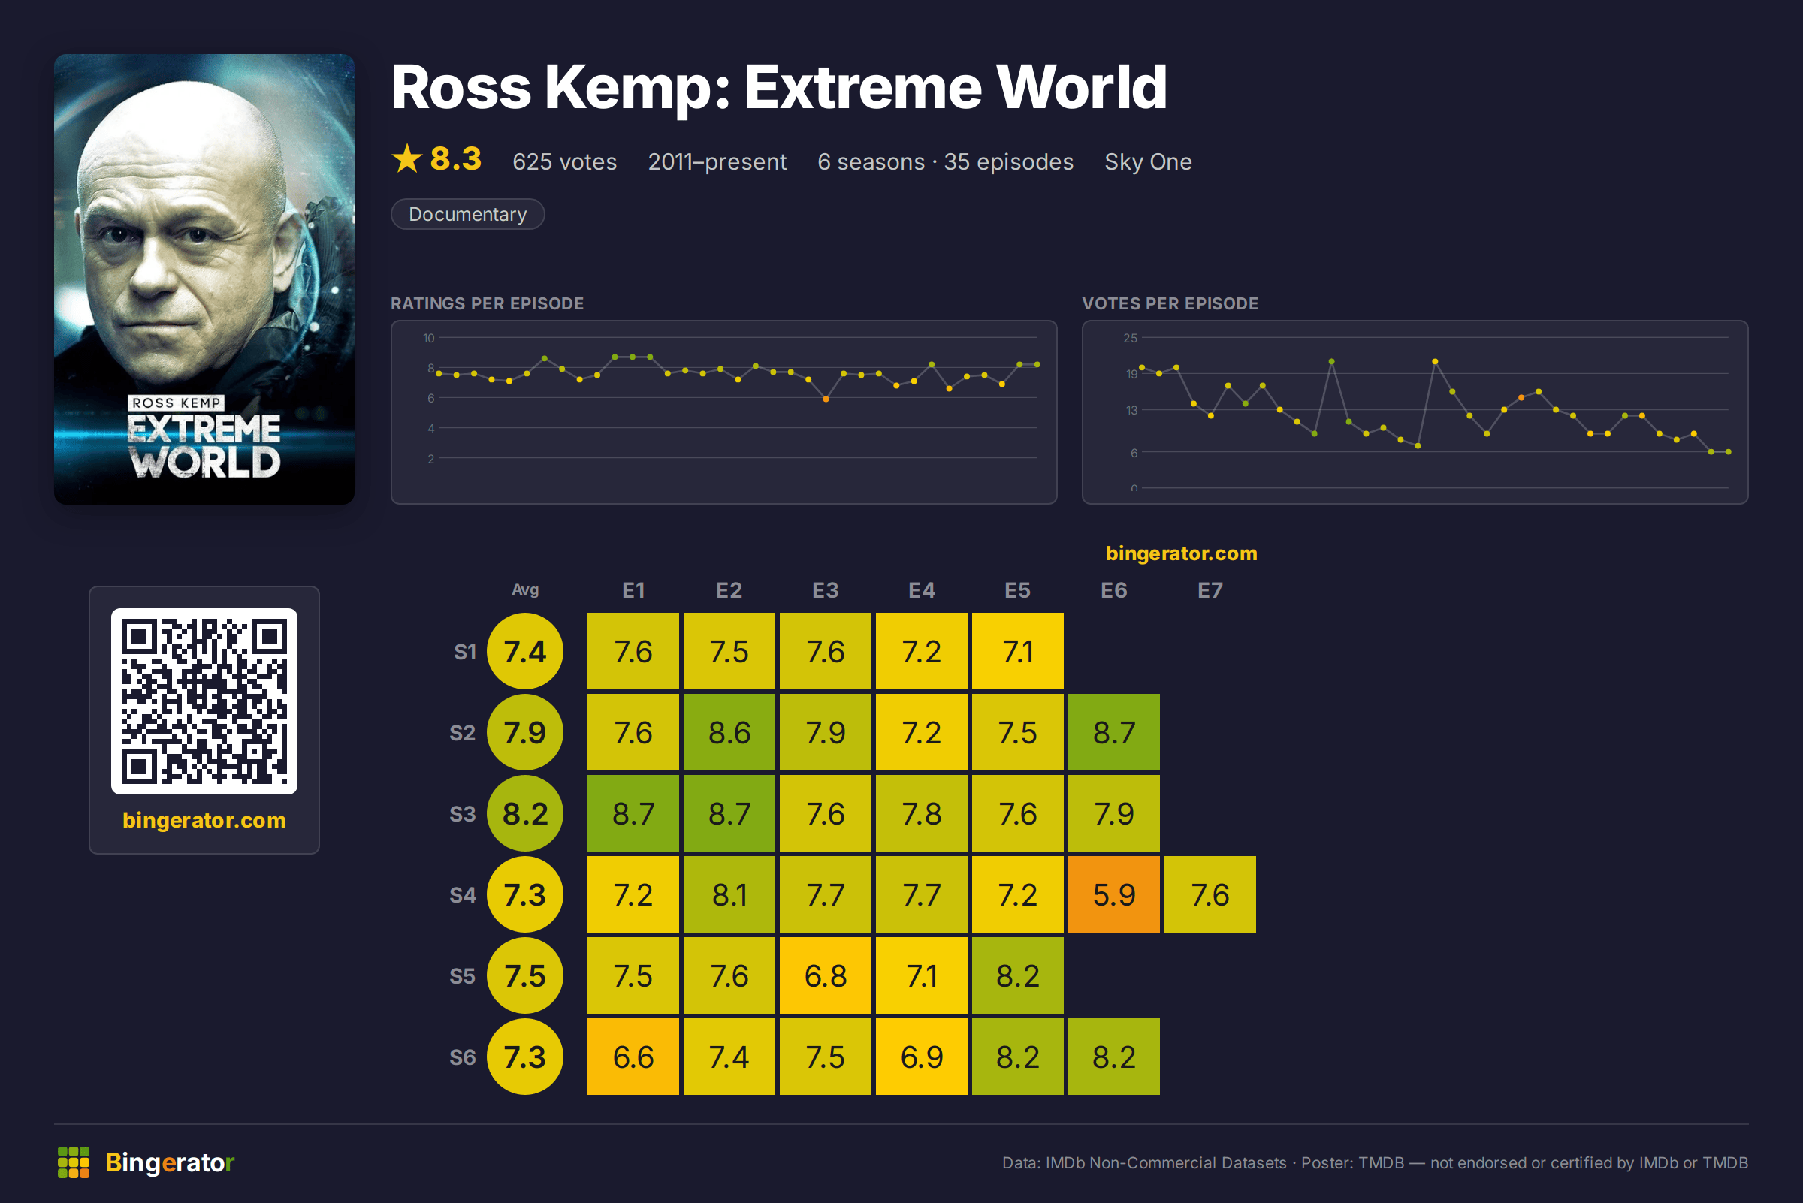Click the E1 column header
The height and width of the screenshot is (1203, 1803).
tap(633, 590)
